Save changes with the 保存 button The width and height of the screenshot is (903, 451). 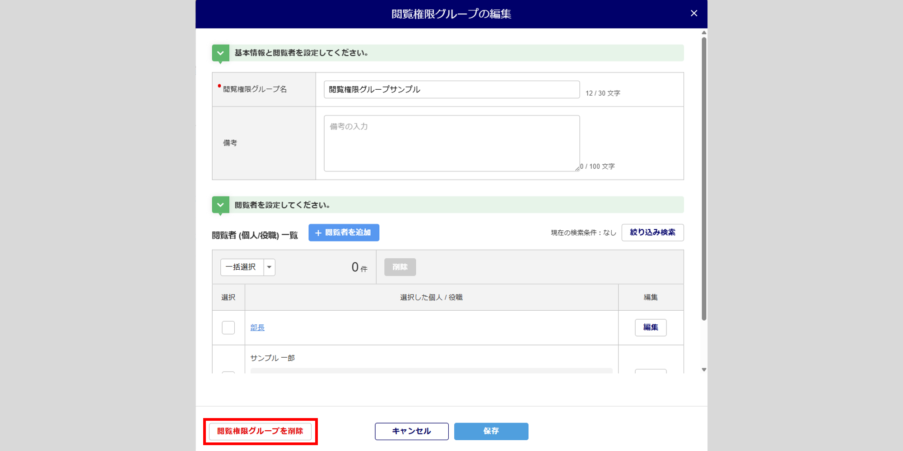(491, 432)
